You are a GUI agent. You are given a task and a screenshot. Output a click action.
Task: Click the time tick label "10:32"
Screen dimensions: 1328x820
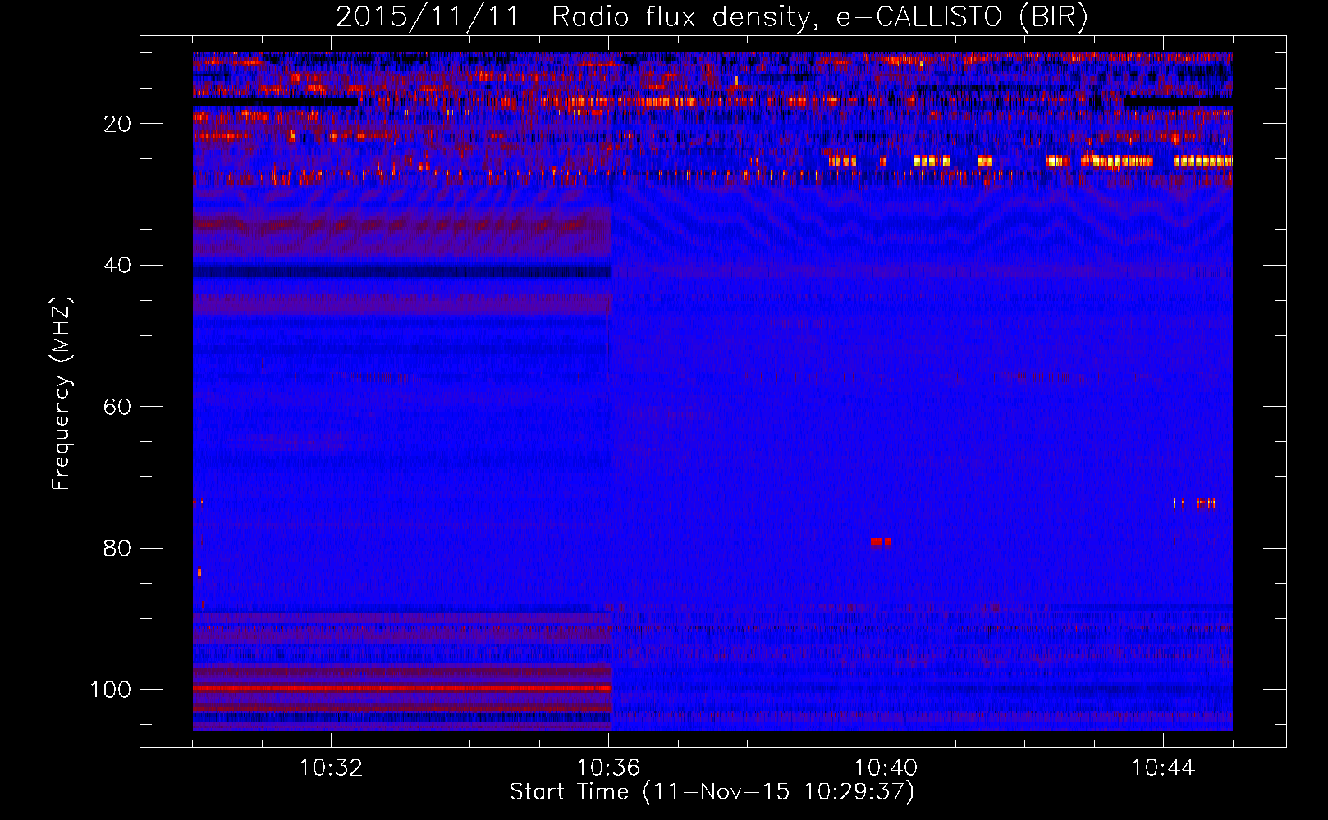331,768
